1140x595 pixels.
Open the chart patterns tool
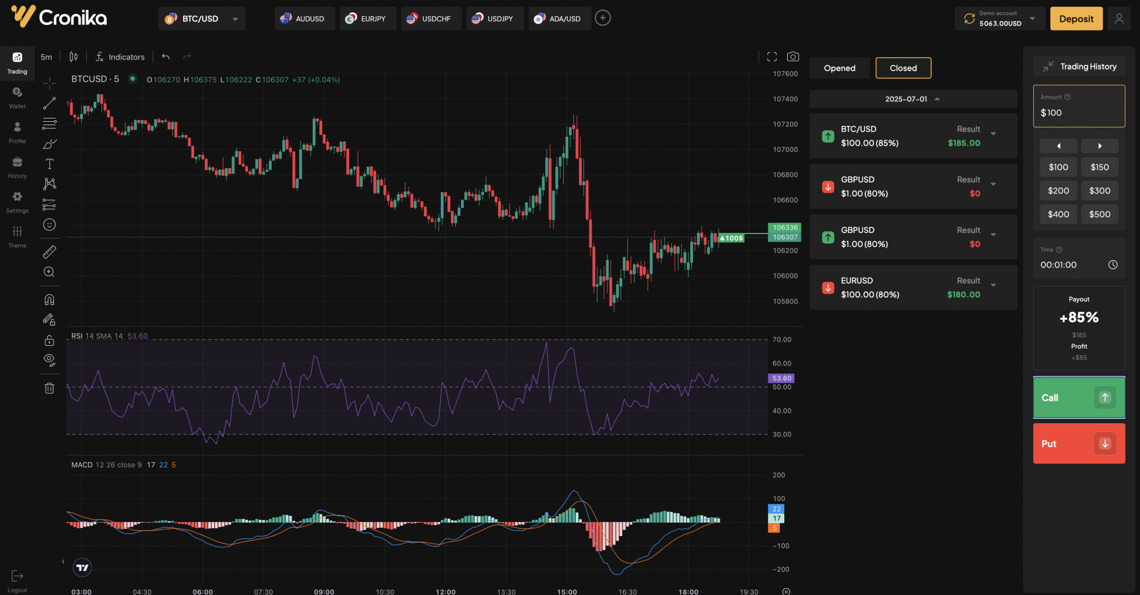[x=50, y=184]
